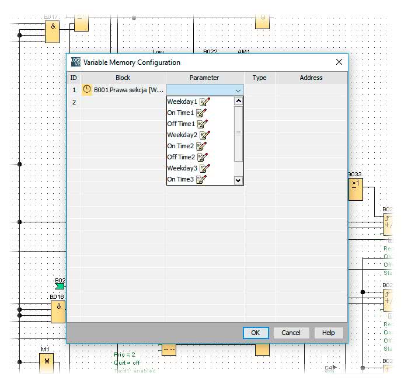Screen dimensions: 408x384
Task: Click the edit icon next to Weekday2
Action: pyautogui.click(x=204, y=135)
